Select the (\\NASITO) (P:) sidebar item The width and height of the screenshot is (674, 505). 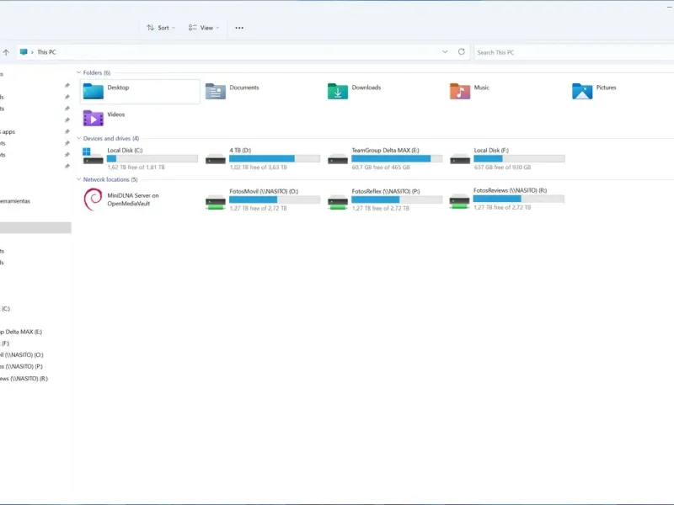tap(22, 366)
